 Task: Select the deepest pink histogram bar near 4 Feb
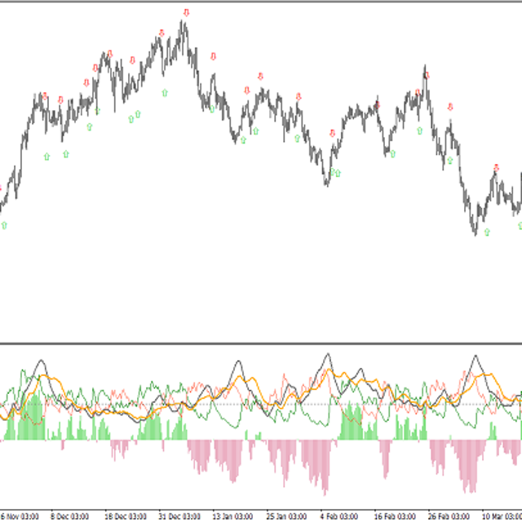point(325,489)
